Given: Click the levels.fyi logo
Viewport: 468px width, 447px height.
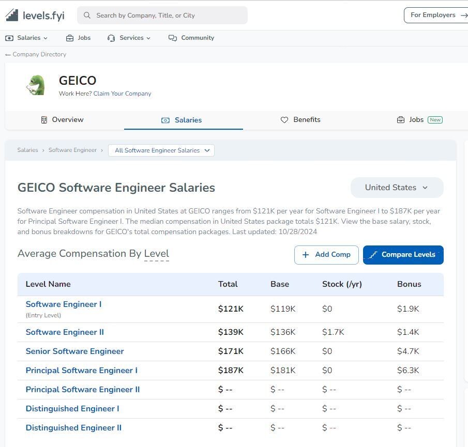Looking at the screenshot, I should 35,15.
